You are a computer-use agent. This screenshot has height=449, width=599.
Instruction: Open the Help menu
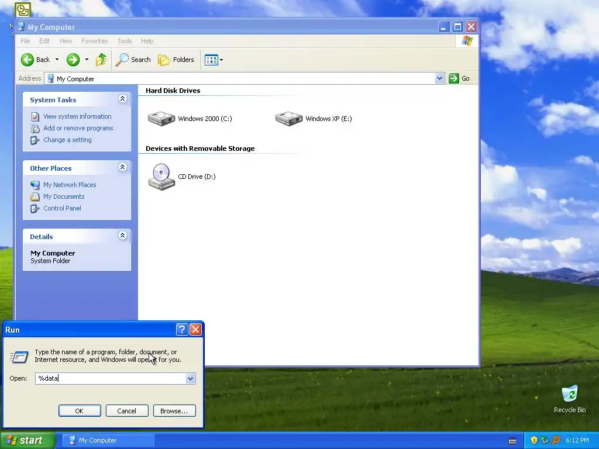pos(147,41)
